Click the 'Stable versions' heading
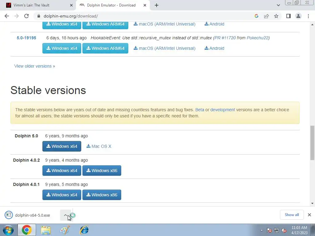315x236 pixels. pyautogui.click(x=48, y=90)
